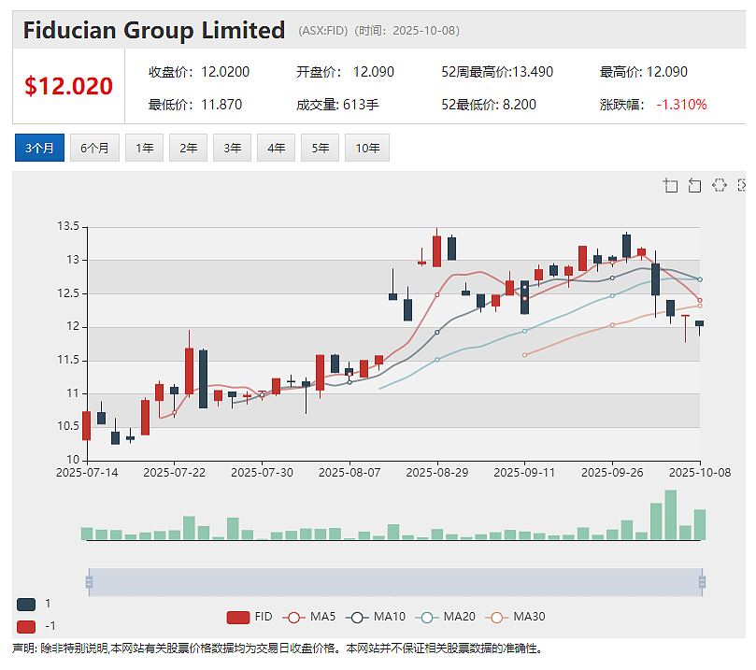Activate the area zoom tool icon
The height and width of the screenshot is (670, 756).
click(670, 185)
